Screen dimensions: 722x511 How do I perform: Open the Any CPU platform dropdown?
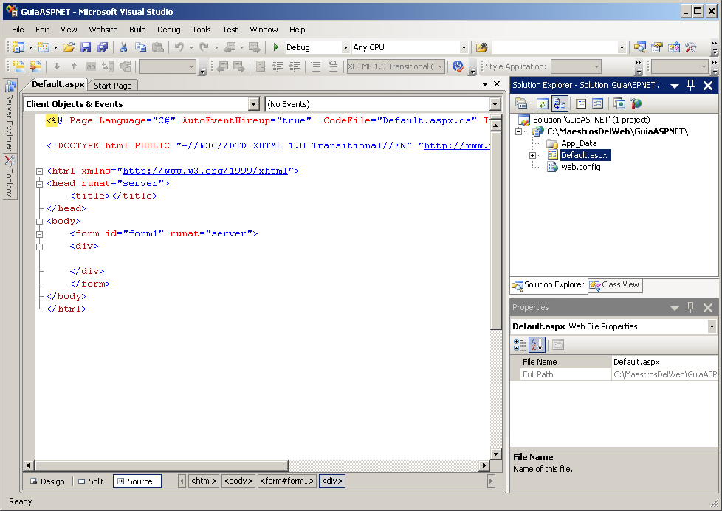463,47
